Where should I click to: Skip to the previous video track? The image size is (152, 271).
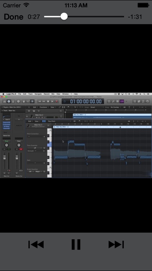pos(36,244)
